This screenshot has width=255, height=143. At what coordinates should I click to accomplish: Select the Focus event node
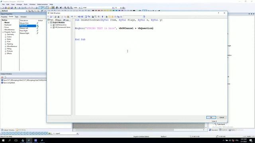click(x=6, y=27)
